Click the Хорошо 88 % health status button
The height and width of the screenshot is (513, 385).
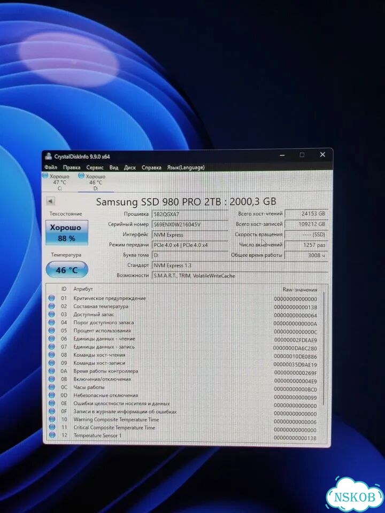(x=67, y=232)
